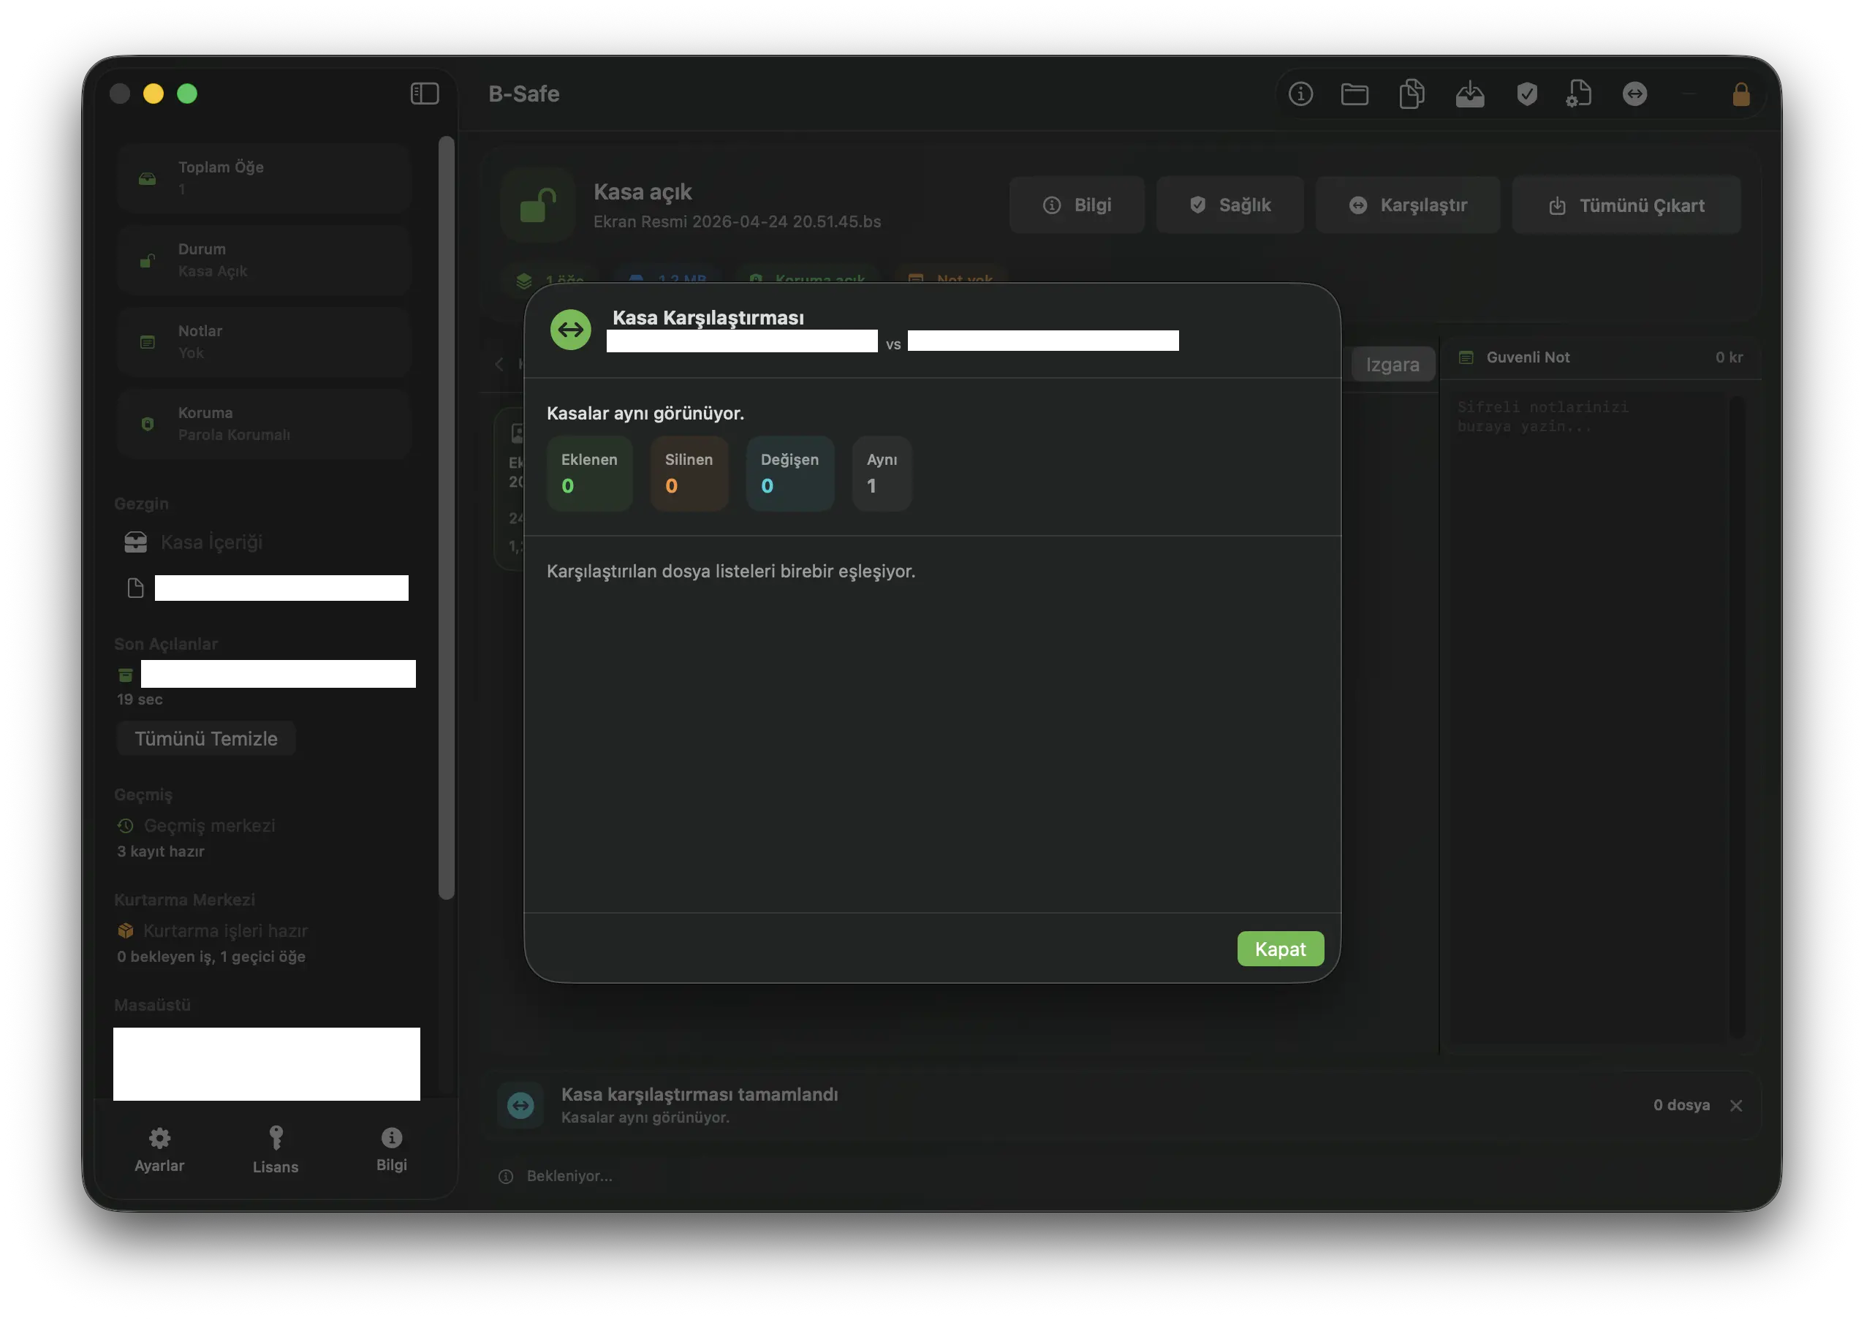1864x1320 pixels.
Task: Click the '0 dosya' label in the banner
Action: (1681, 1105)
